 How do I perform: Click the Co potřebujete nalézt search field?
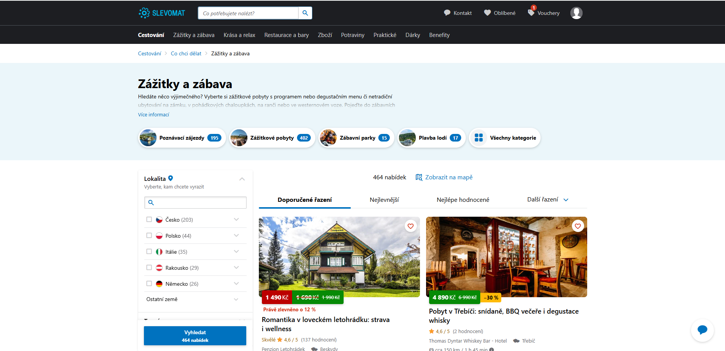tap(248, 13)
